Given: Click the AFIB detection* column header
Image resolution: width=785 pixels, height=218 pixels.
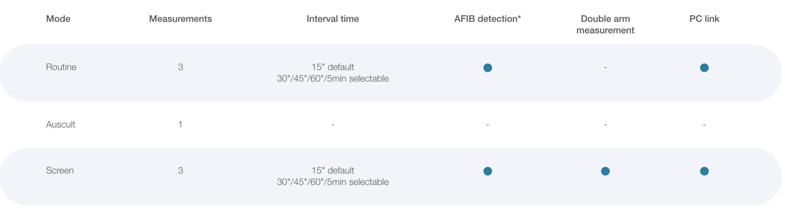Looking at the screenshot, I should click(488, 19).
